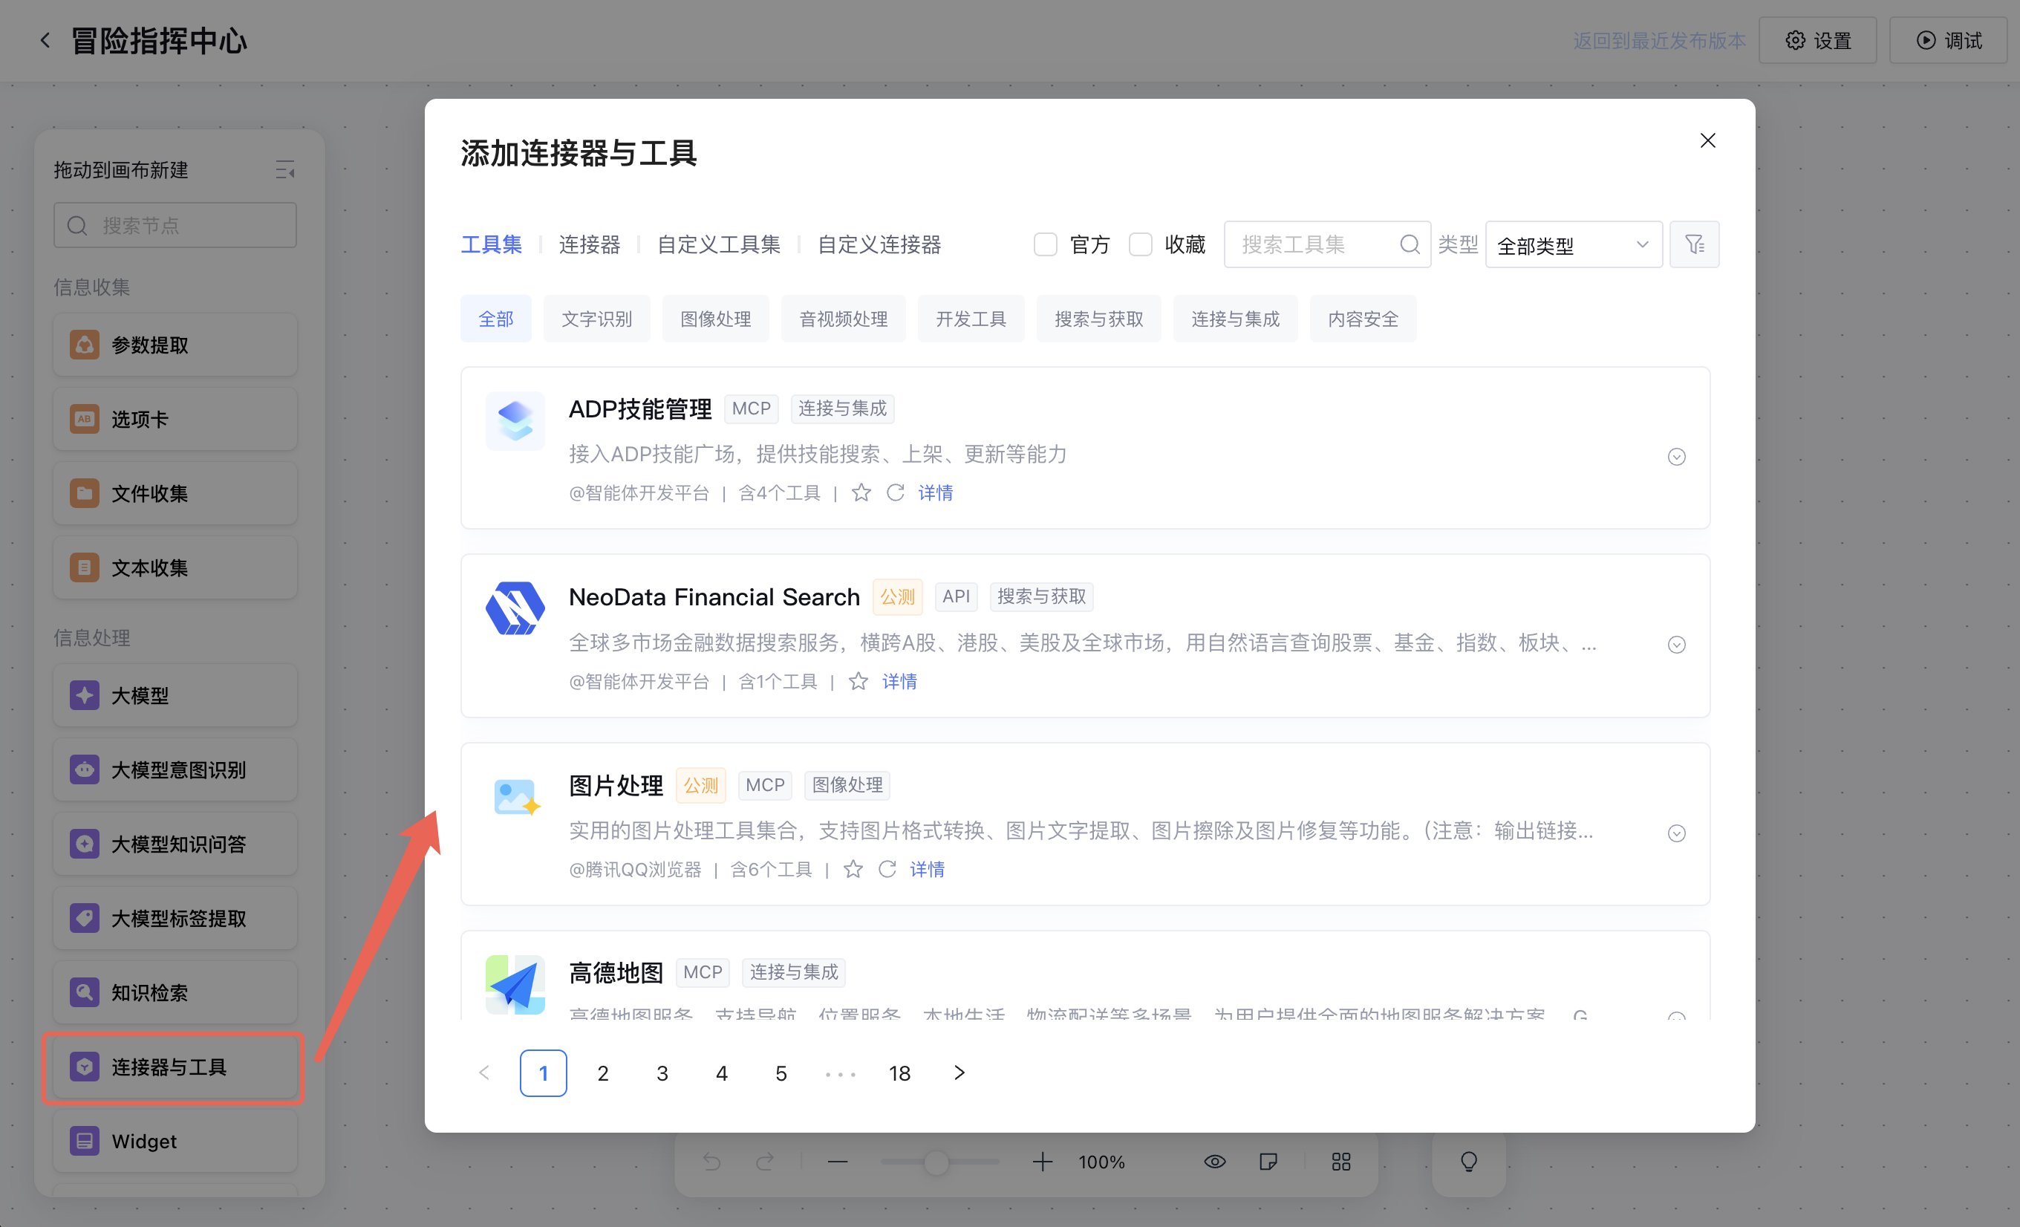Select the 知识检索 node
This screenshot has width=2020, height=1227.
(x=175, y=992)
